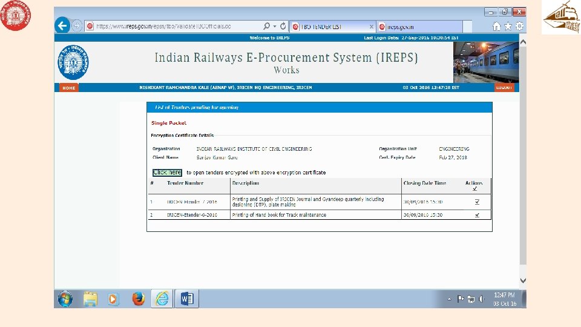Select tender number IRICEN-Etender-6-2016
Screen dimensions: 581x327
(x=192, y=215)
